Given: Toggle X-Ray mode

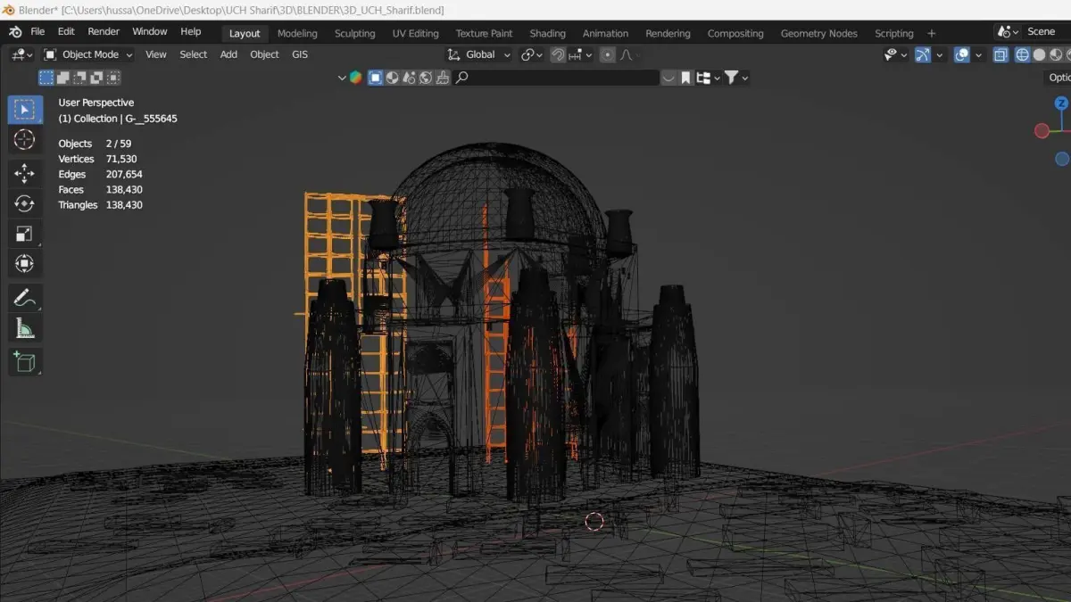Looking at the screenshot, I should [x=1000, y=54].
